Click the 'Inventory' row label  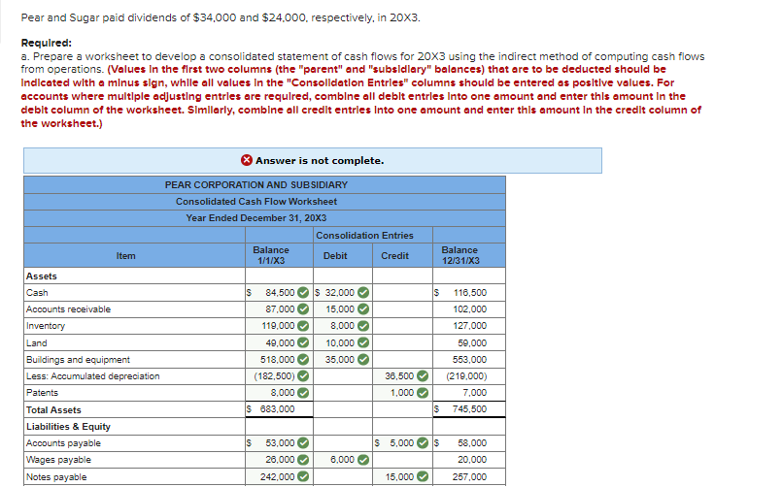[46, 326]
